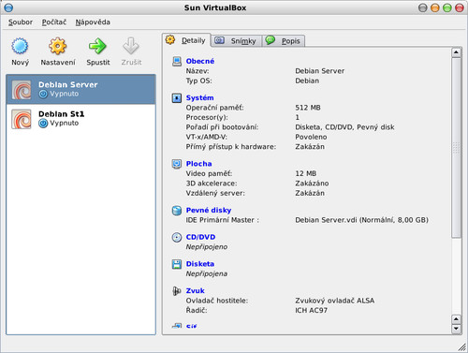The image size is (468, 353).
Task: Select the Debian St1 OS thumbnail
Action: [22, 119]
